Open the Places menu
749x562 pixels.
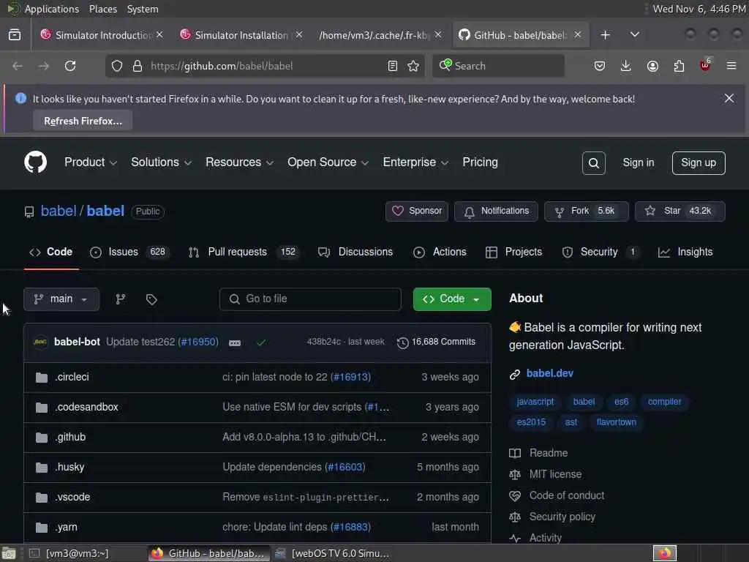point(102,9)
